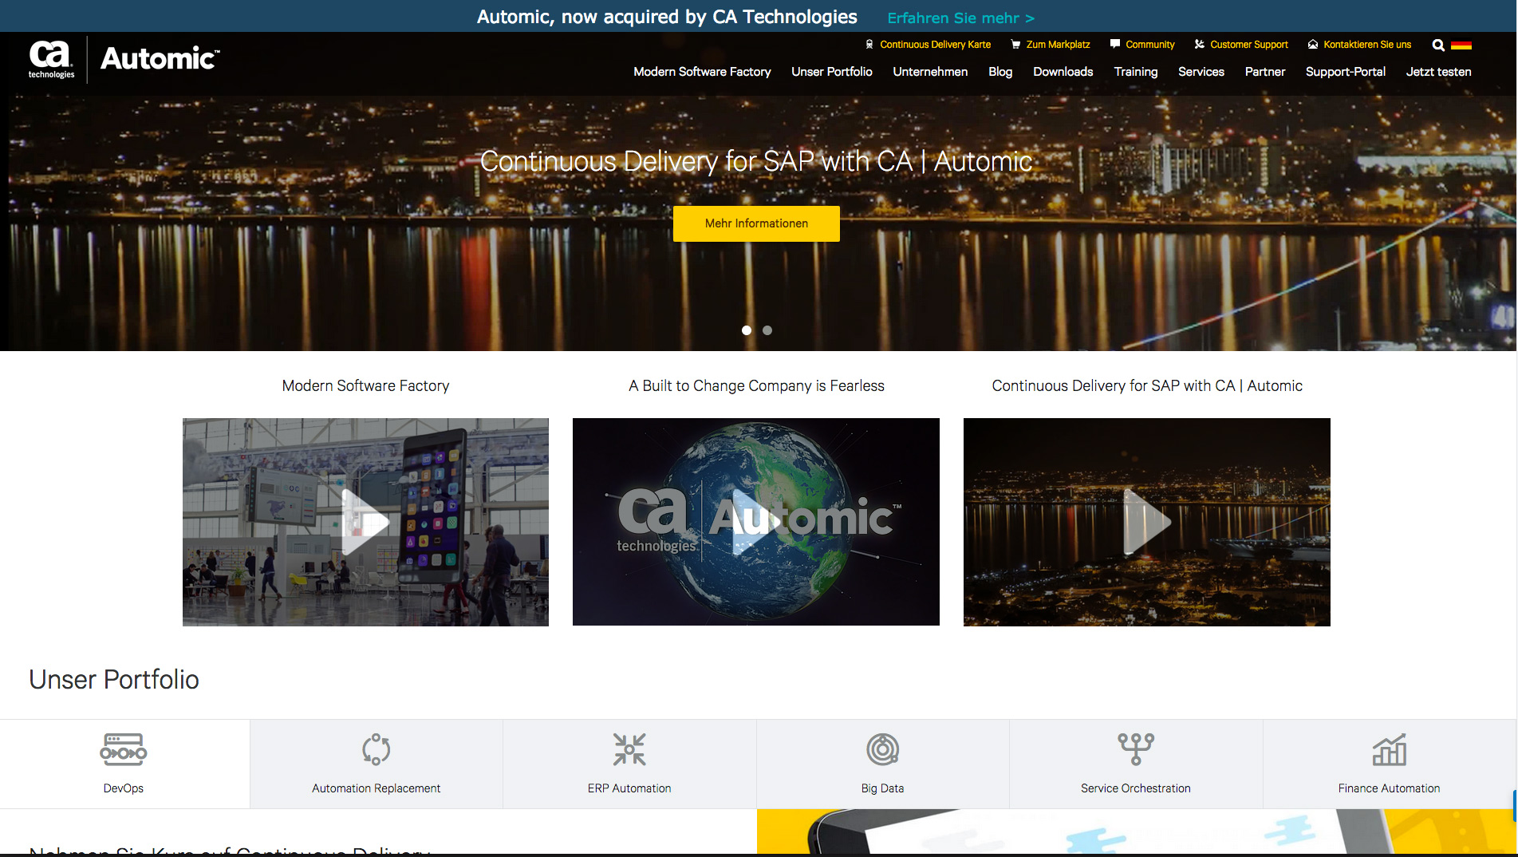
Task: Click the hero headline Continuous Delivery for SAP
Action: pyautogui.click(x=756, y=161)
